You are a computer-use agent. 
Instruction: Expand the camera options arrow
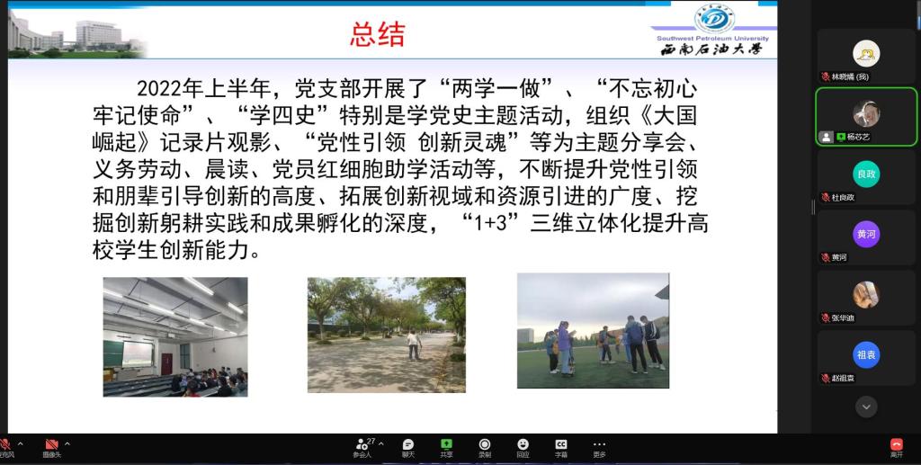coord(67,443)
